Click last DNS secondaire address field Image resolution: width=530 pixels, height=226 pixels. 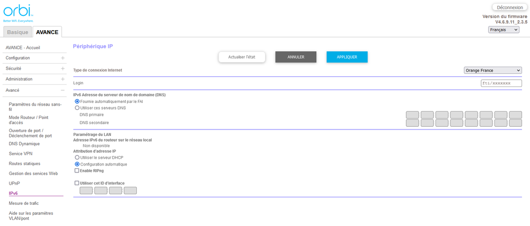(x=516, y=123)
